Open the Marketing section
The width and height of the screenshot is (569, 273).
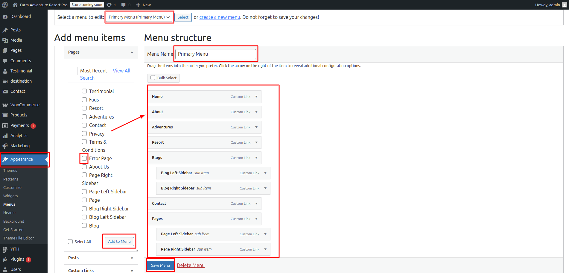click(19, 146)
